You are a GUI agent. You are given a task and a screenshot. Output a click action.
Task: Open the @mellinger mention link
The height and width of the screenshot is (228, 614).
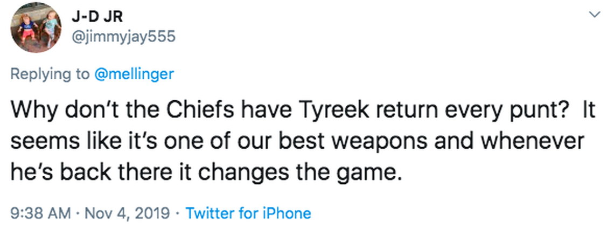[x=134, y=74]
